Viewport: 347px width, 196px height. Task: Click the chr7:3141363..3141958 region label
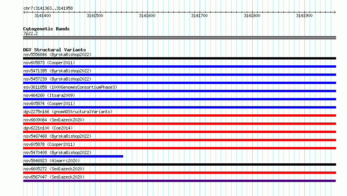48,9
